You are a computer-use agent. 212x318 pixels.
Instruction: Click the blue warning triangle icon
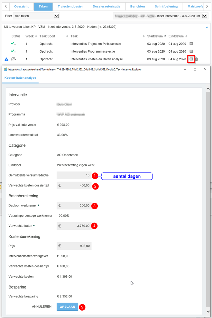point(6,59)
